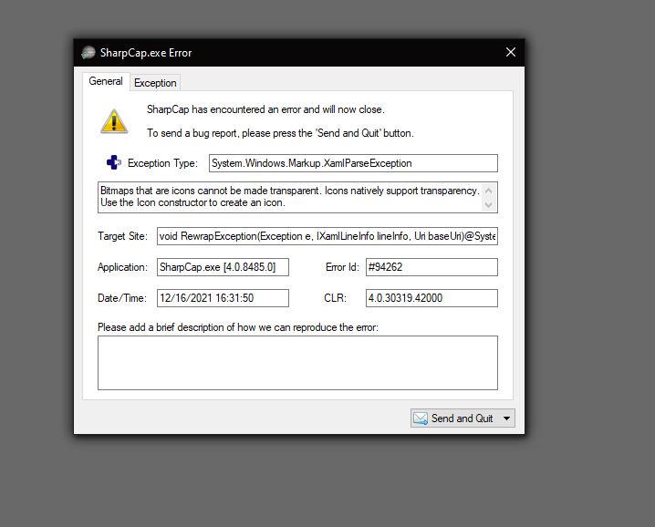Click the envelope icon on Send and Quit
The image size is (655, 527).
[421, 418]
